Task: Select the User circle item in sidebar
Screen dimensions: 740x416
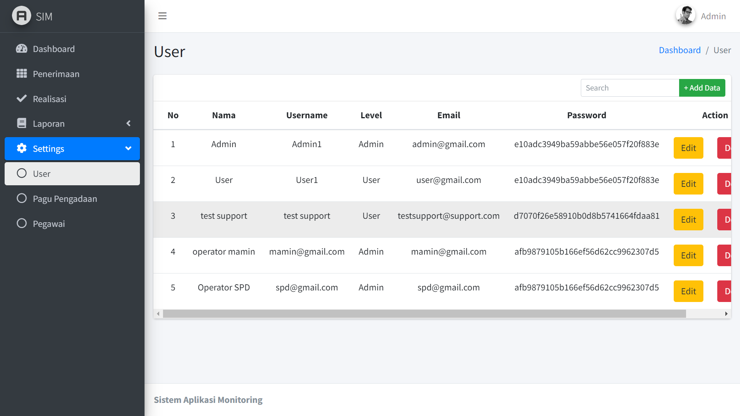Action: point(22,173)
